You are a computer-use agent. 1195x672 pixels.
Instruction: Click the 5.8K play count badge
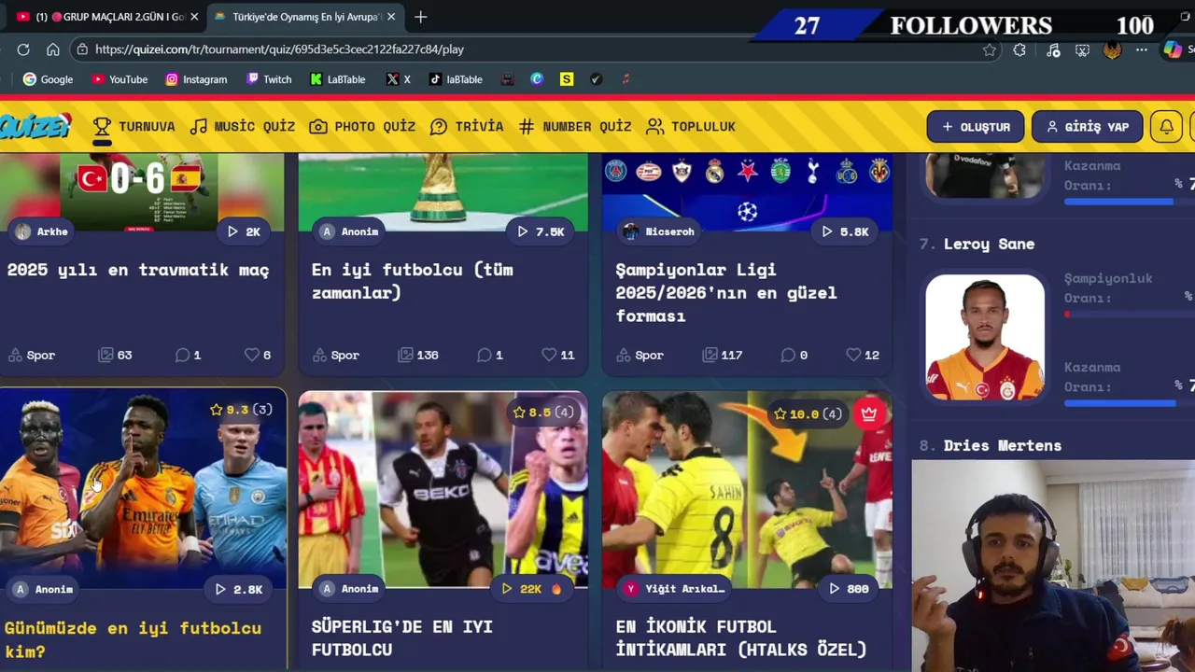(846, 231)
